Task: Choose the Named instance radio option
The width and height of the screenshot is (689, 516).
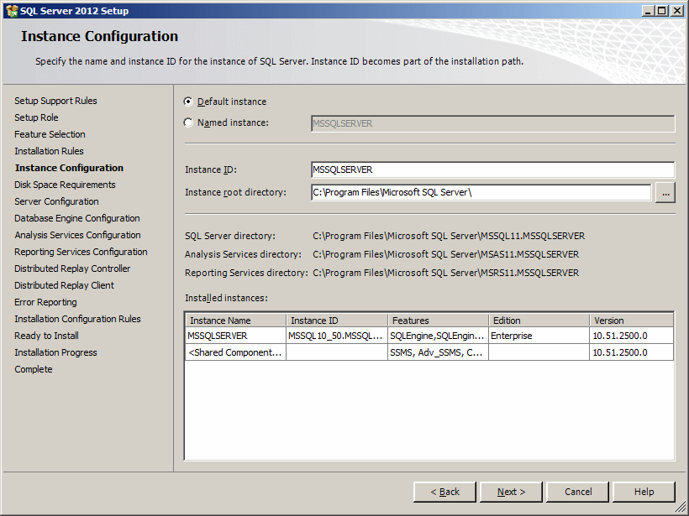Action: (x=188, y=122)
